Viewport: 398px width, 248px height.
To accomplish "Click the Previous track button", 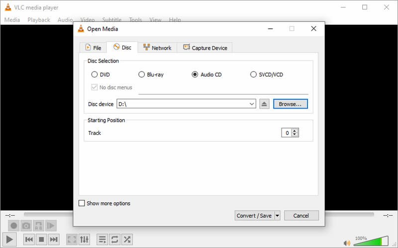I will [x=29, y=239].
